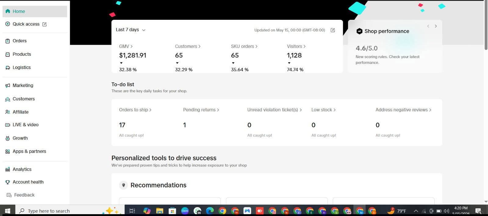
Task: Click the Growth medal icon
Action: pyautogui.click(x=8, y=138)
